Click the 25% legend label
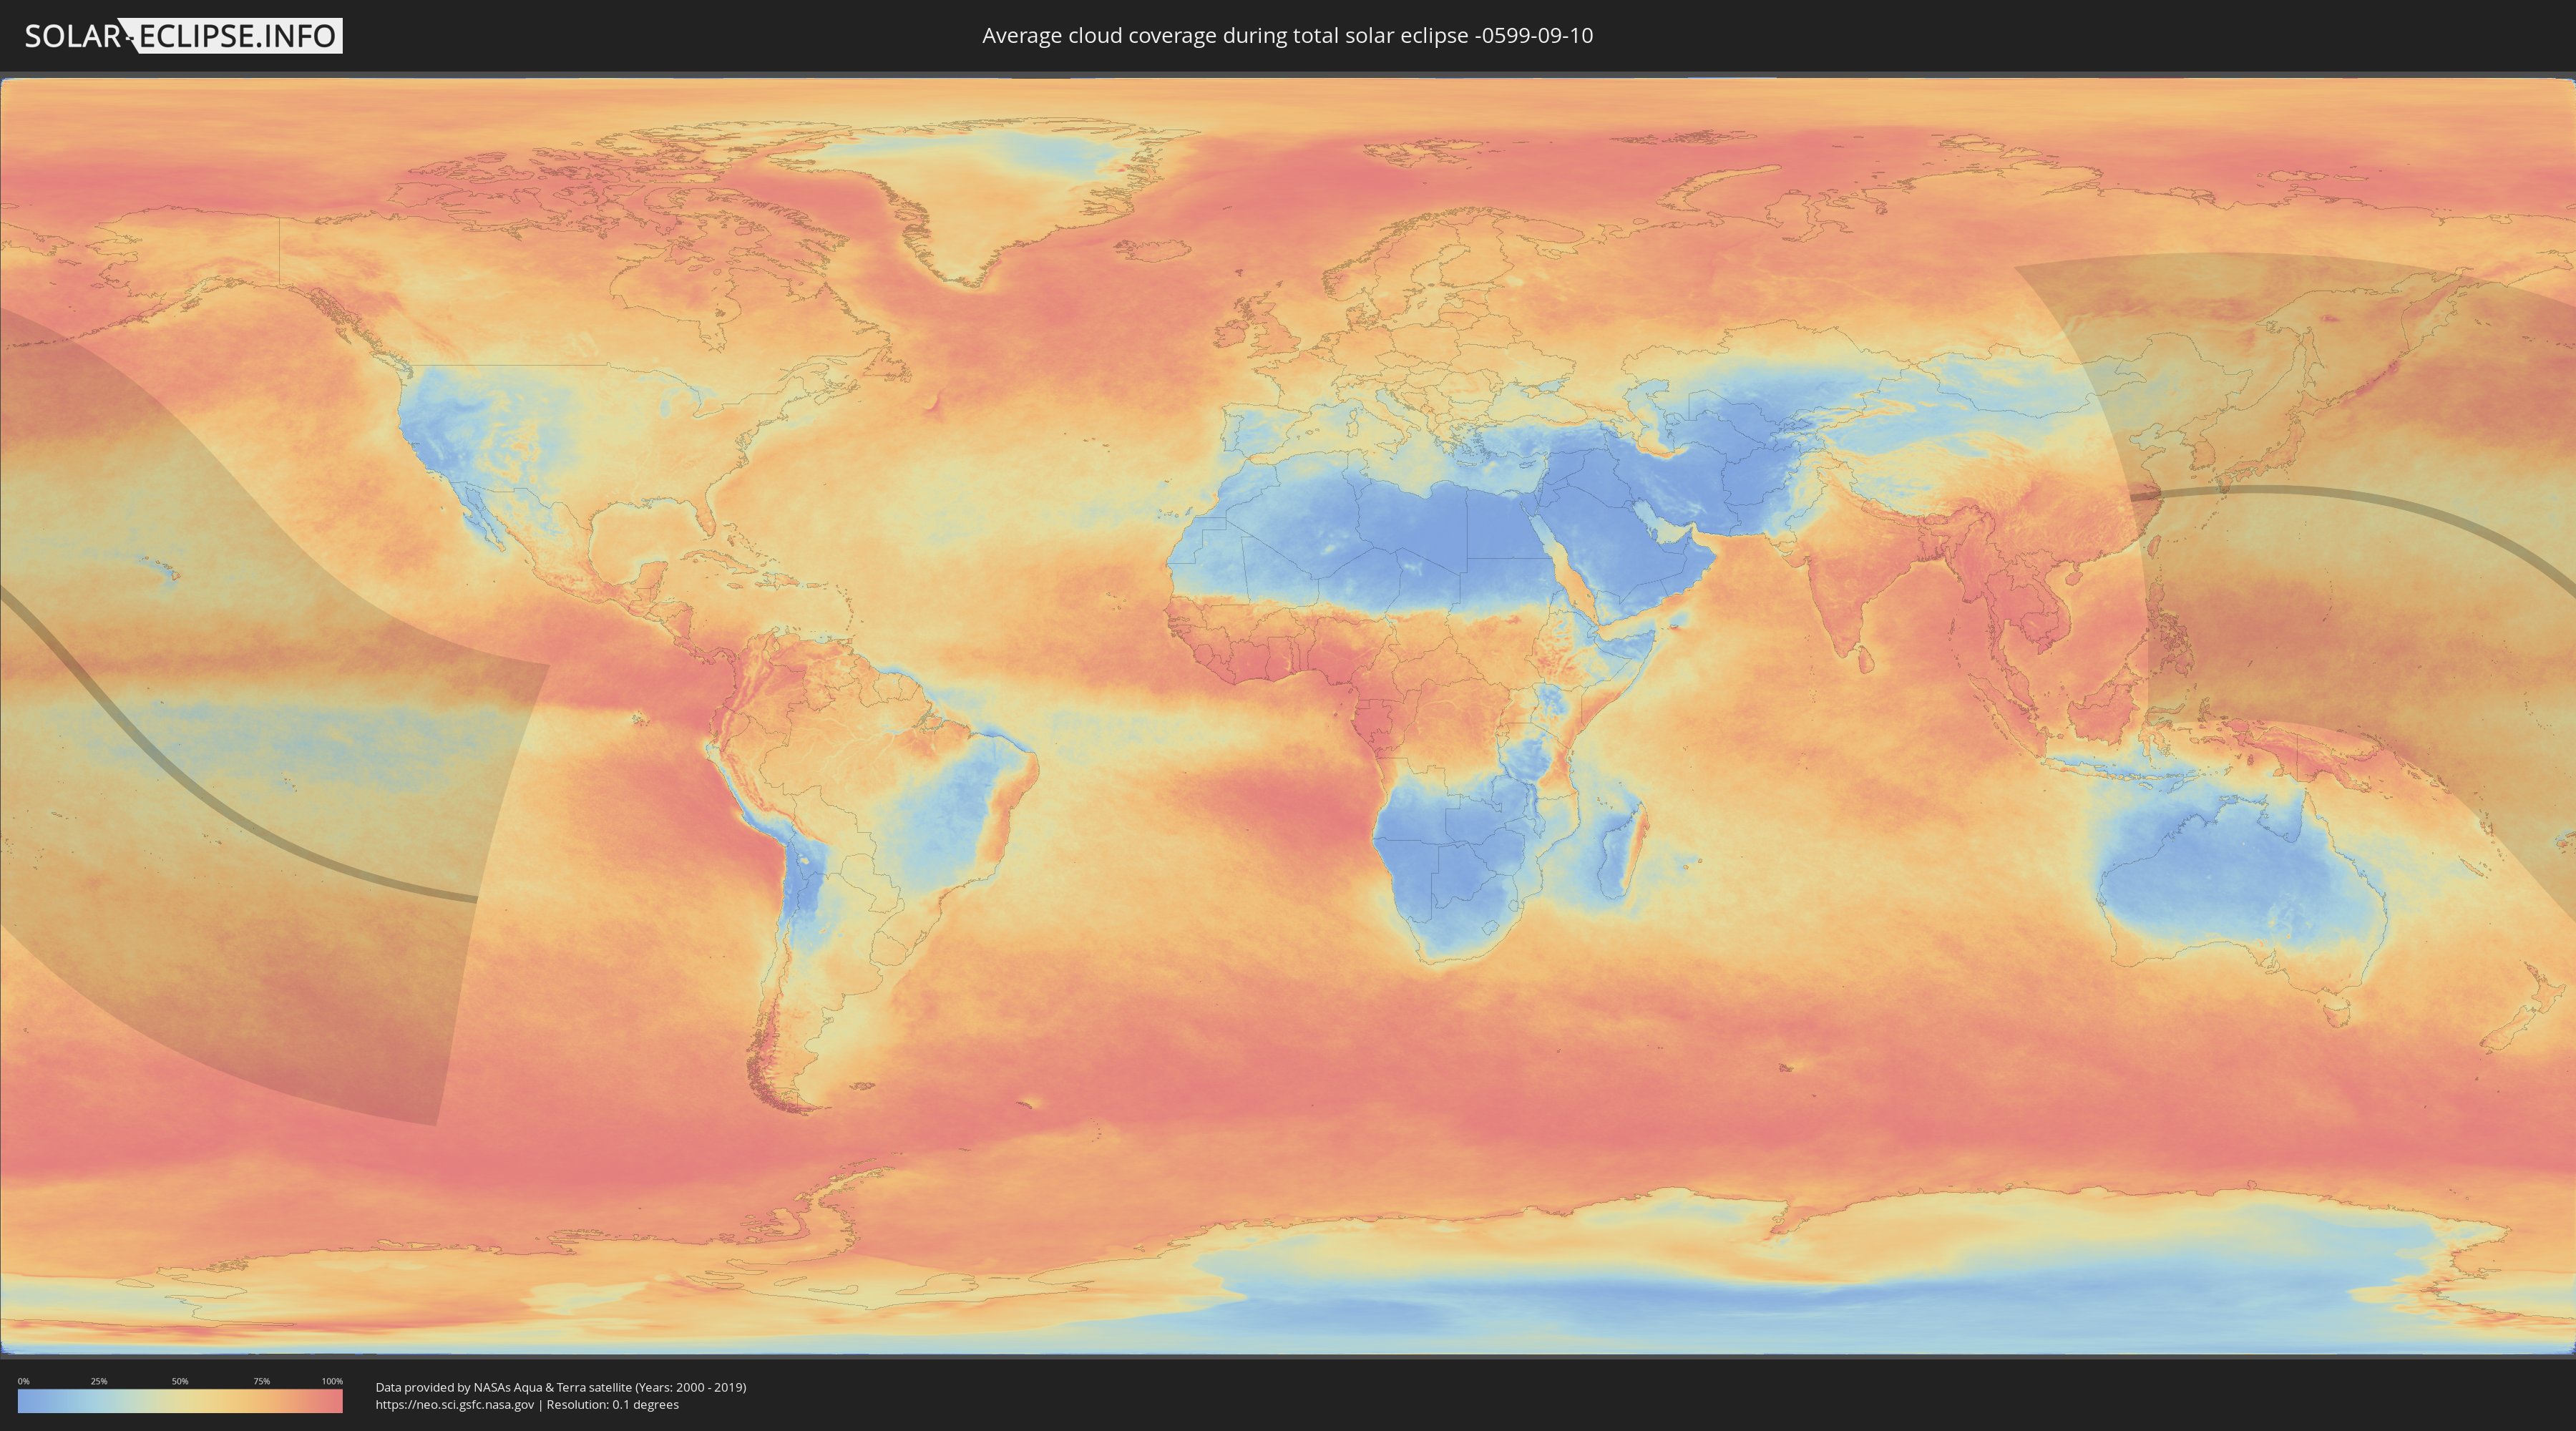Screen dimensions: 2576x1431 99,1381
